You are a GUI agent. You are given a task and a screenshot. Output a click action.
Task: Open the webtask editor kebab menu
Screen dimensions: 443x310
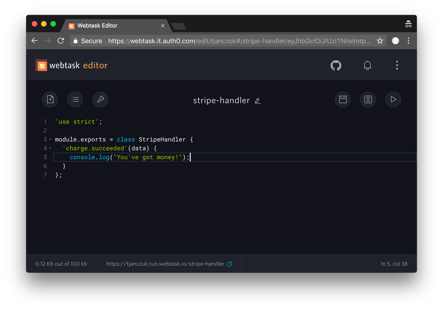(x=397, y=66)
